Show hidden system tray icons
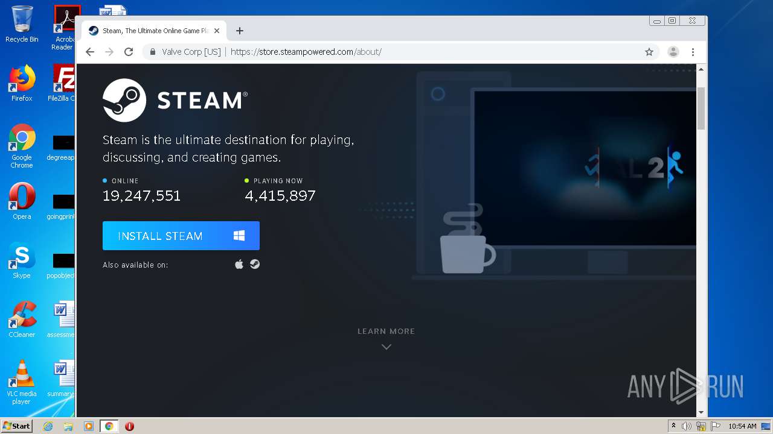 click(673, 426)
